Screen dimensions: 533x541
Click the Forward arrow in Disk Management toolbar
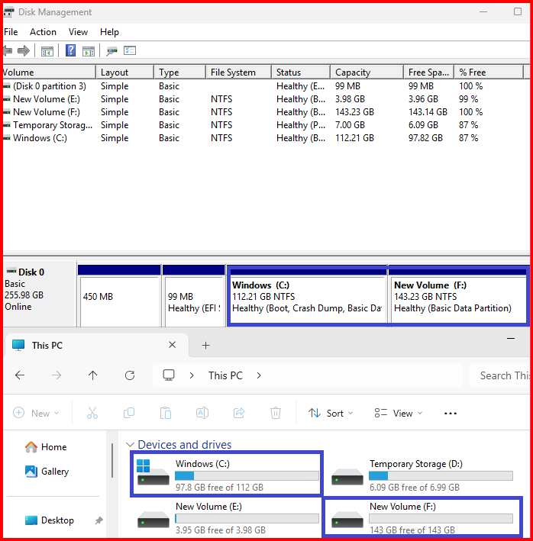tap(24, 51)
